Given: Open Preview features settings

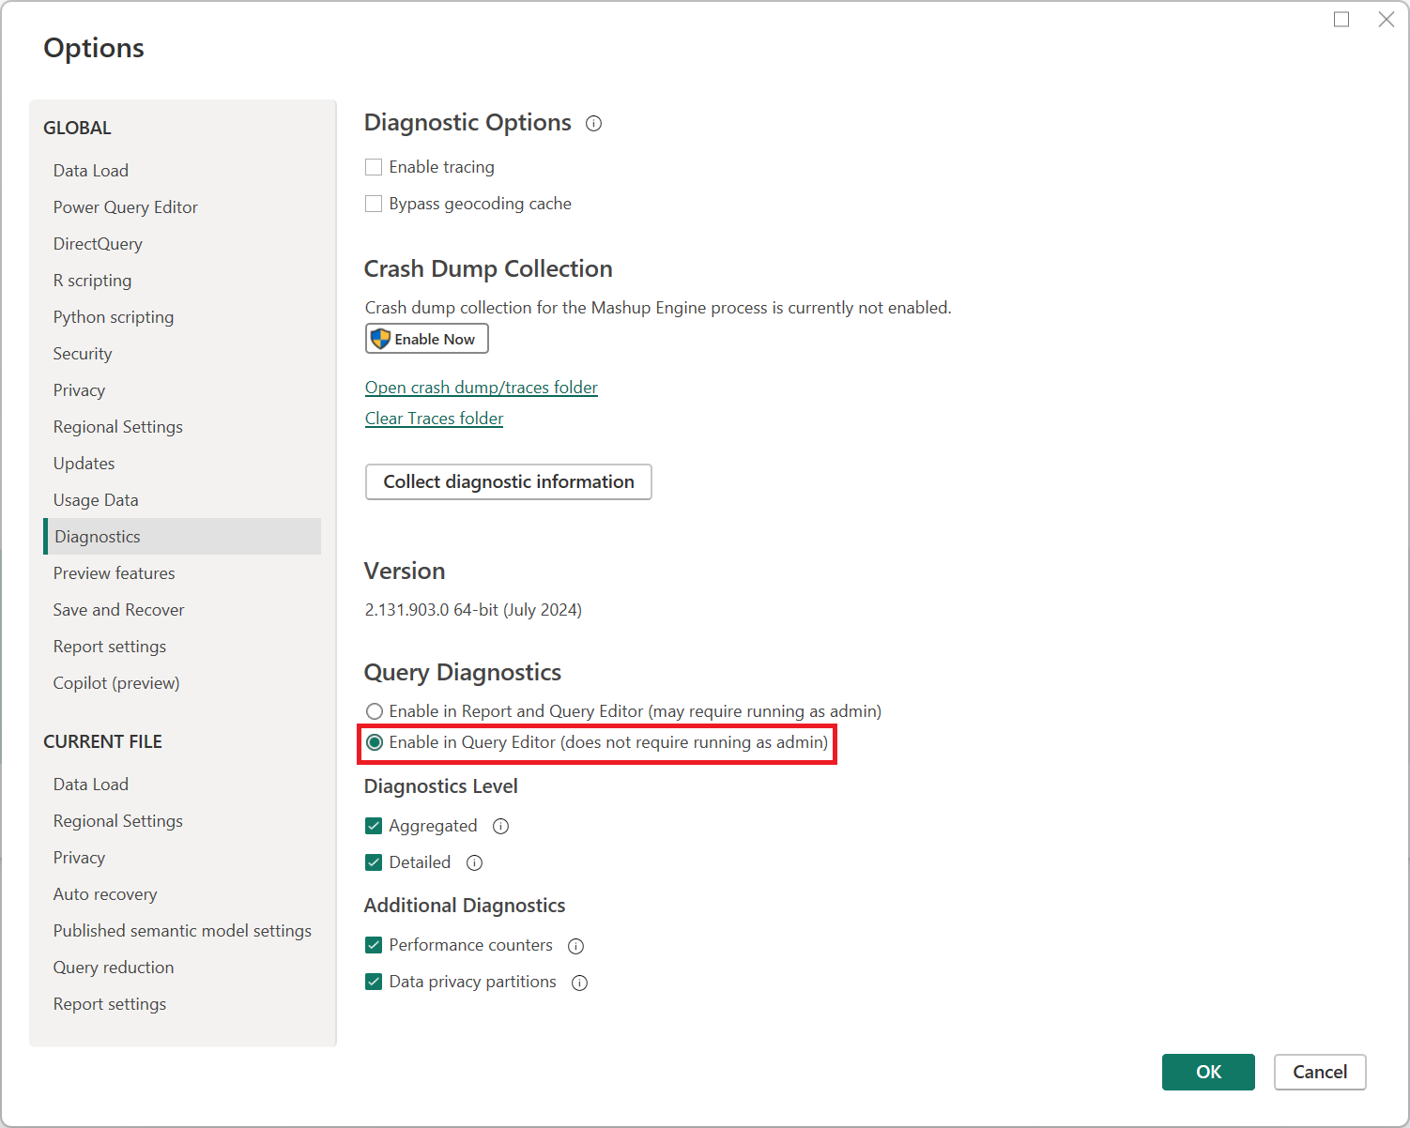Looking at the screenshot, I should [182, 573].
